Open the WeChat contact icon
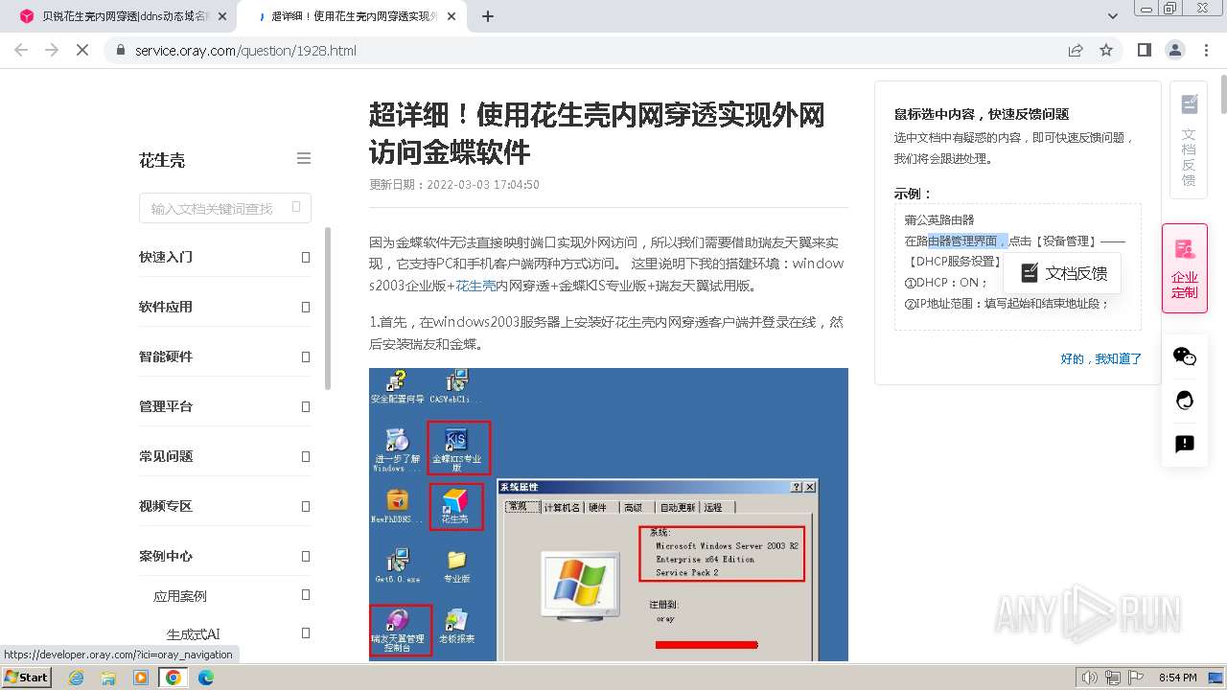 pos(1185,356)
